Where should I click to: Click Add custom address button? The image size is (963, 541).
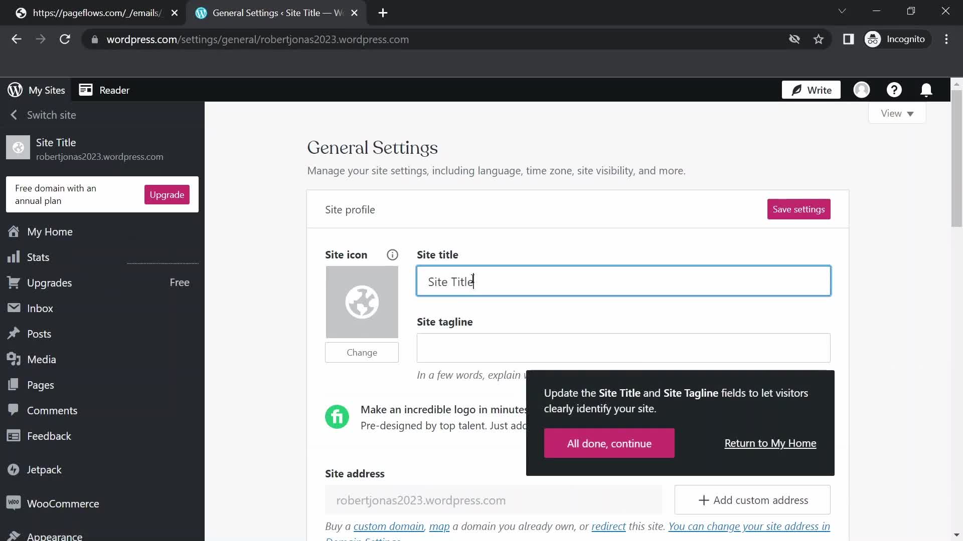tap(753, 500)
